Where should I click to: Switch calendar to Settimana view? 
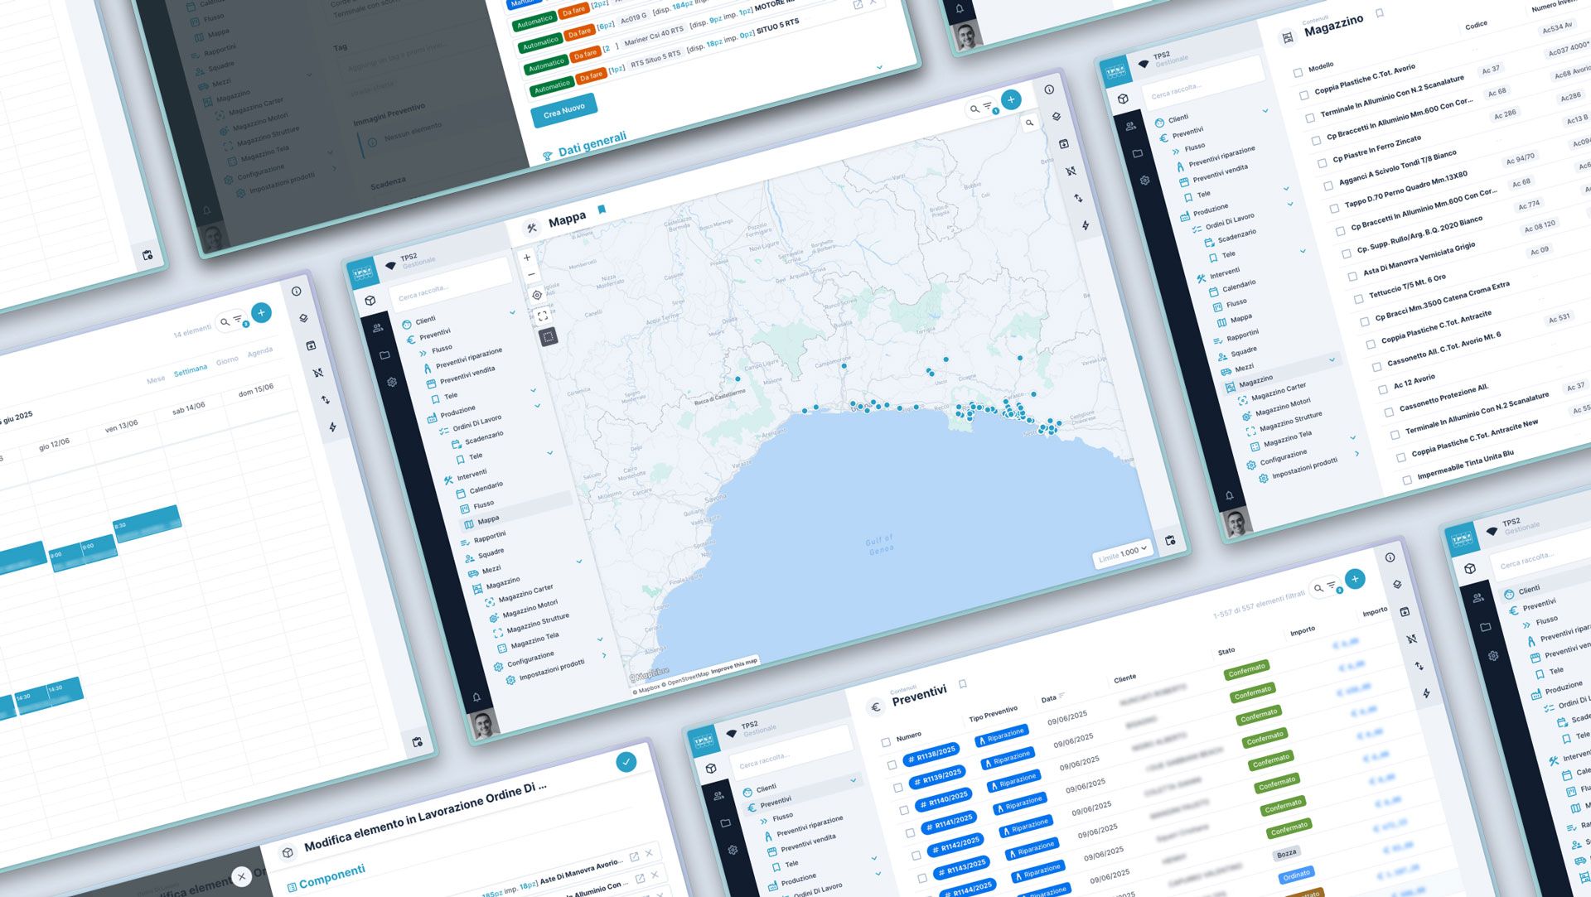pos(191,370)
